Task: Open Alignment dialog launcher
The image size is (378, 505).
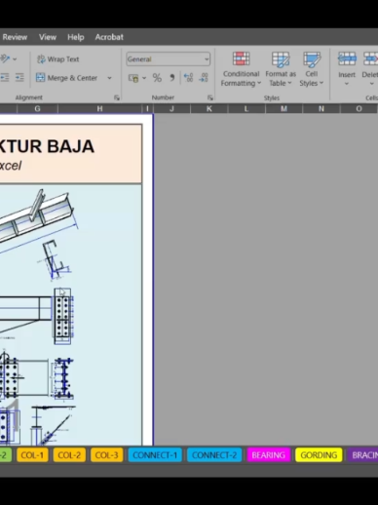Action: pos(117,97)
